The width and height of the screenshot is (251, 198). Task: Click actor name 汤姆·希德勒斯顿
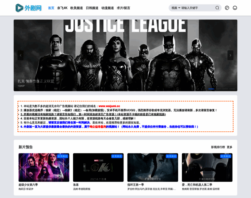click(x=82, y=189)
